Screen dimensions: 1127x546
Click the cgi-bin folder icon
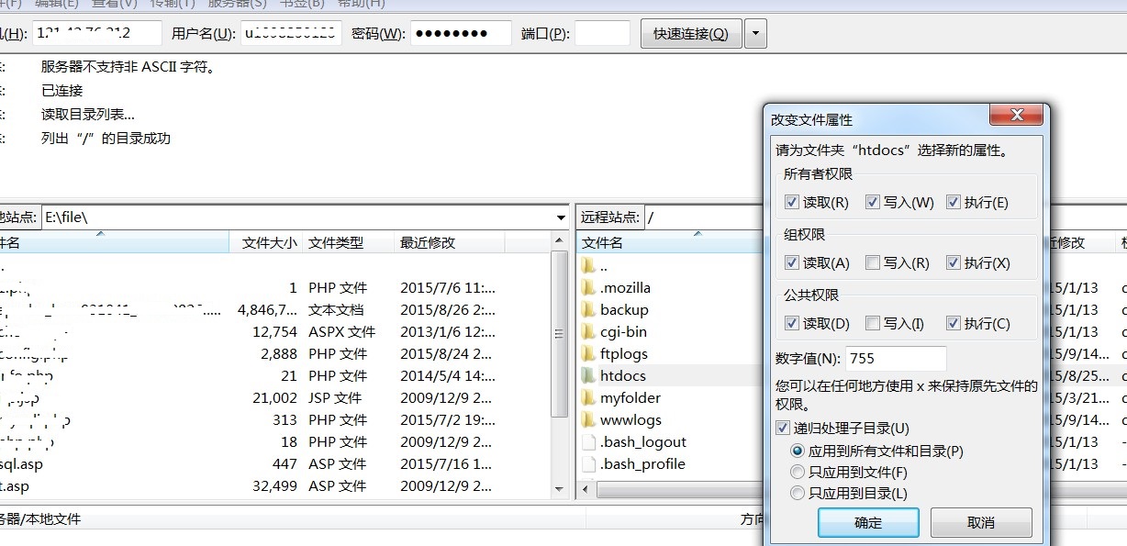coord(588,332)
